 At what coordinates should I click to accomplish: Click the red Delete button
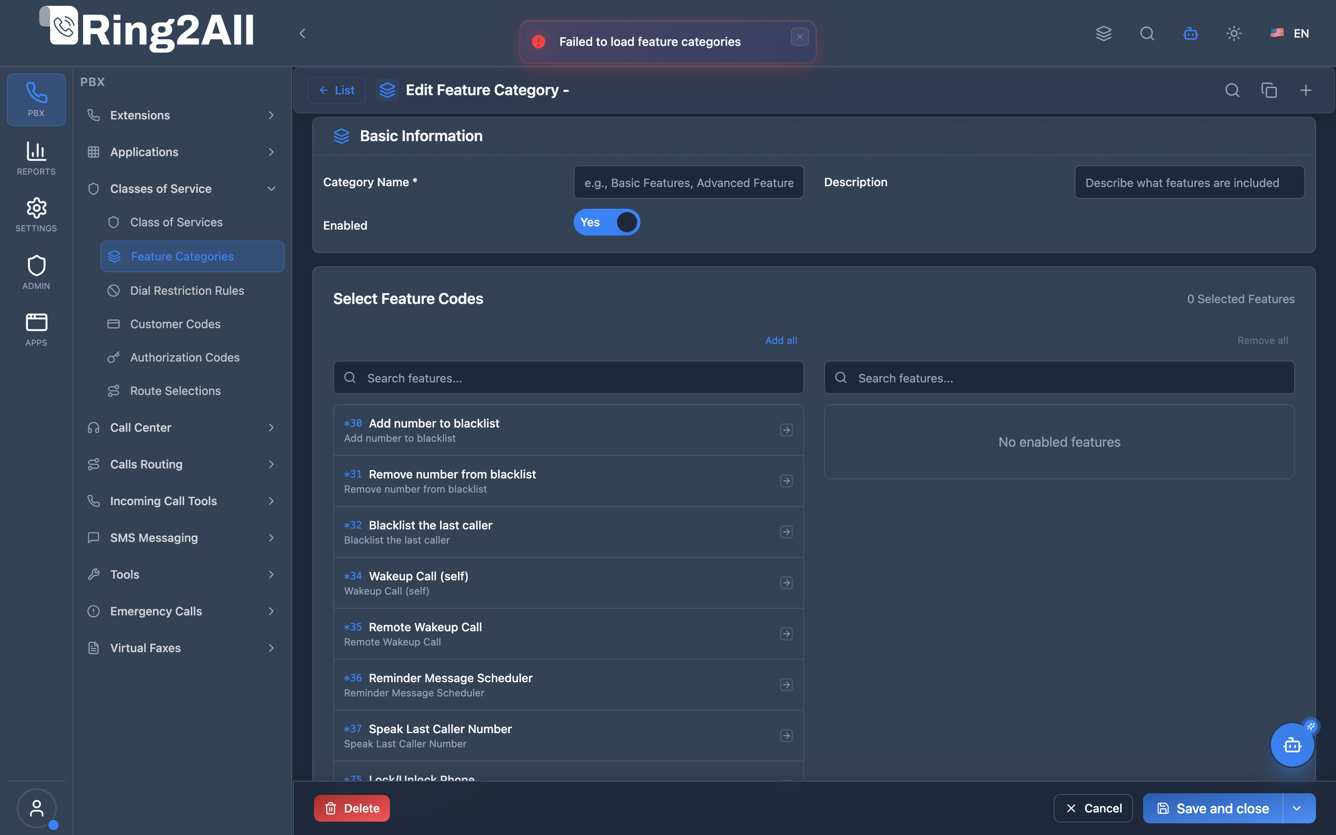(x=352, y=808)
